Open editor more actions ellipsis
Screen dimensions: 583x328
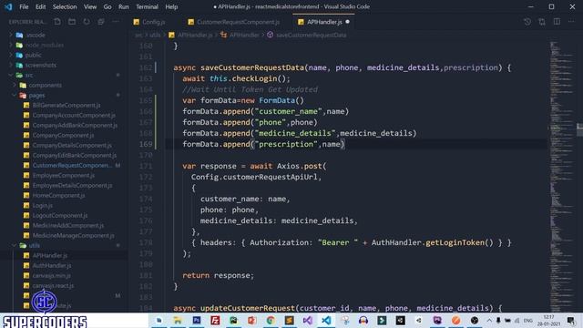click(x=571, y=22)
